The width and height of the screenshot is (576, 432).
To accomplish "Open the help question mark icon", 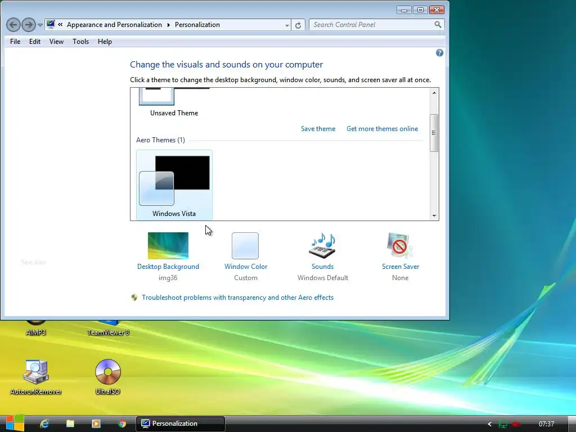I will pyautogui.click(x=439, y=53).
